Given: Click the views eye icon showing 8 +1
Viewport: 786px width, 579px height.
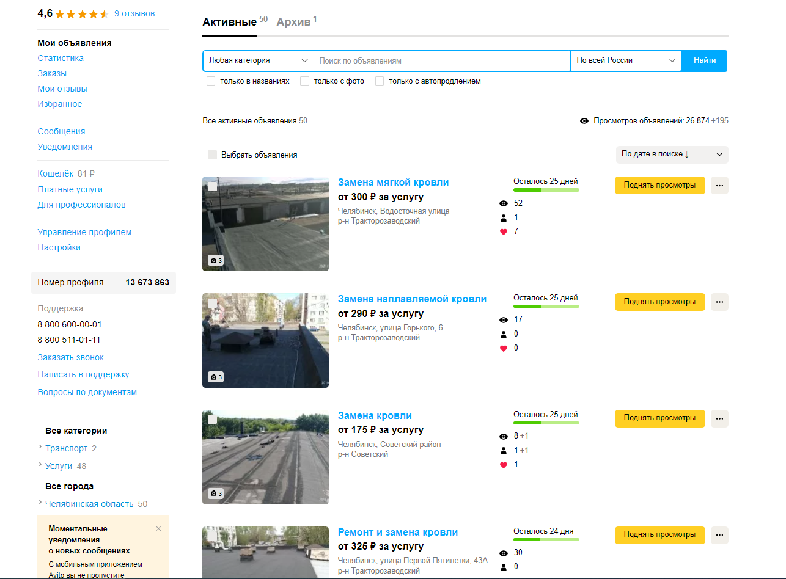Looking at the screenshot, I should tap(504, 437).
